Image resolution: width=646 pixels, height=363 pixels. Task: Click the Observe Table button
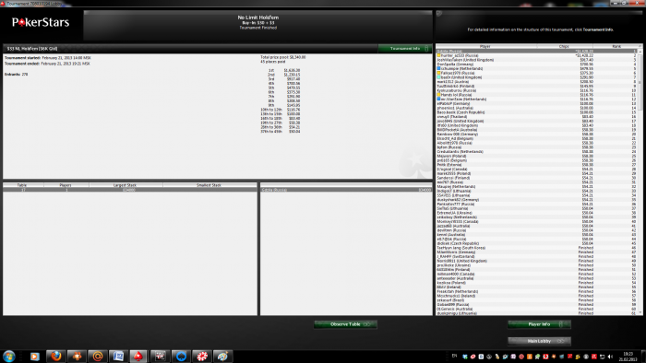pos(345,324)
